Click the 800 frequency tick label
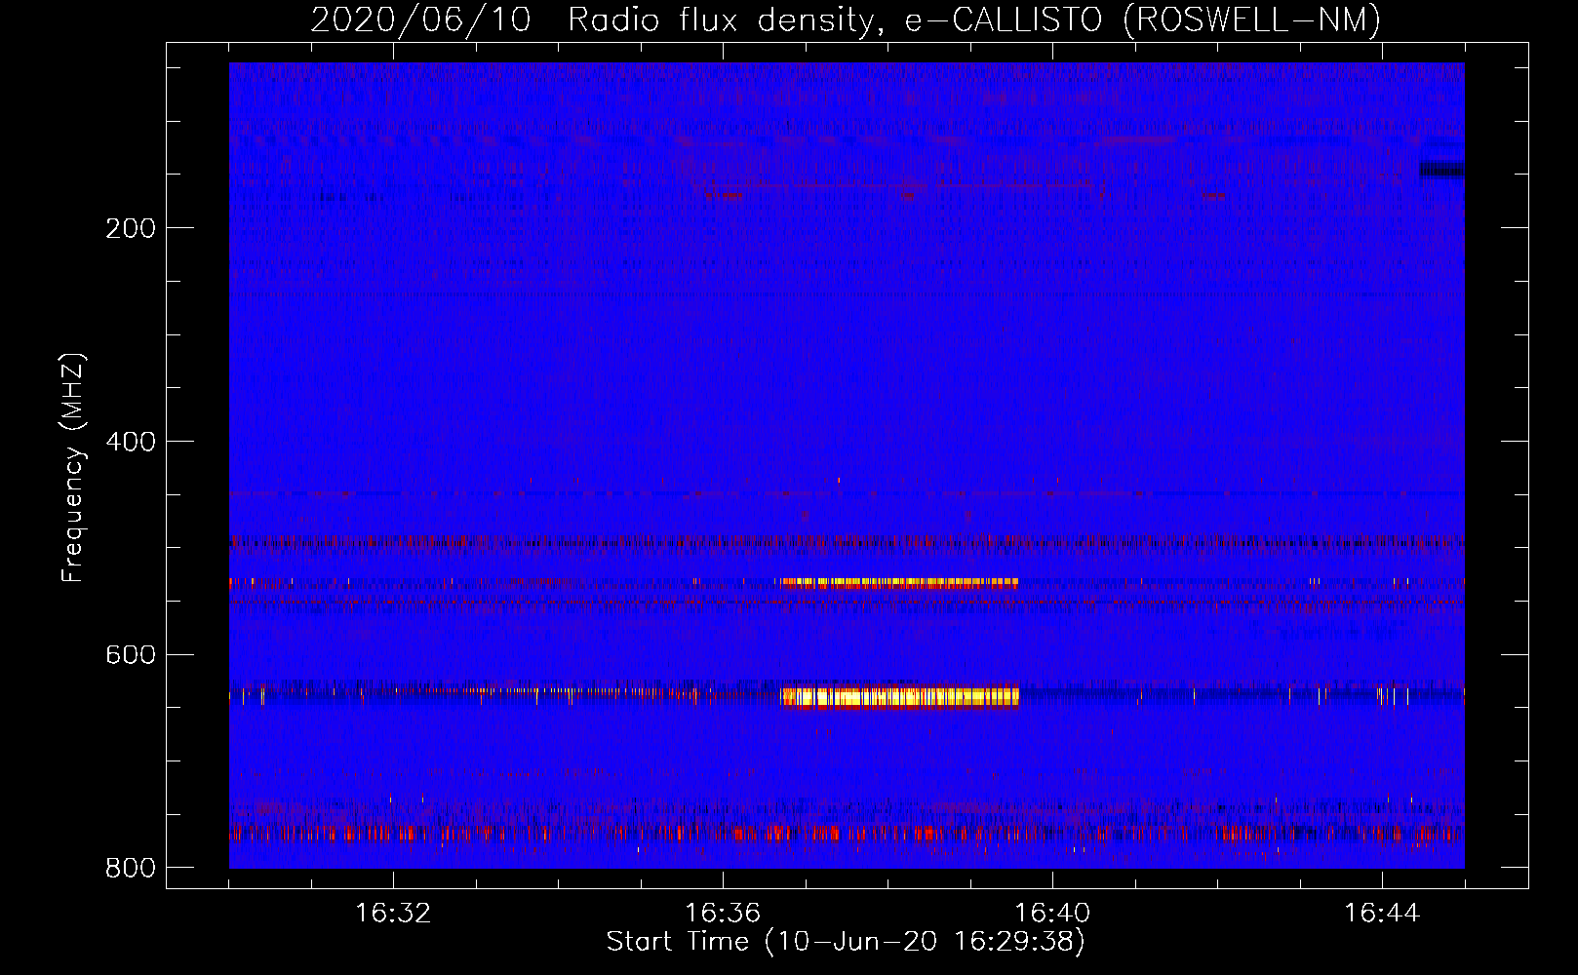This screenshot has width=1578, height=975. pos(130,868)
